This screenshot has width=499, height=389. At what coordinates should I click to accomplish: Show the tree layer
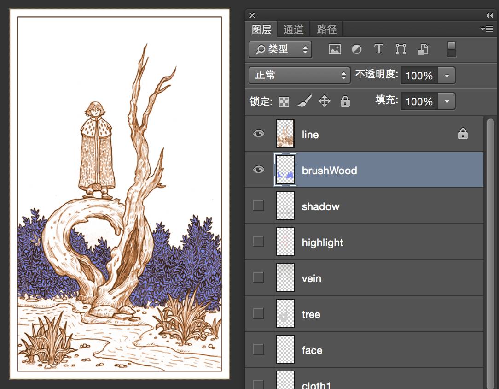(x=258, y=313)
